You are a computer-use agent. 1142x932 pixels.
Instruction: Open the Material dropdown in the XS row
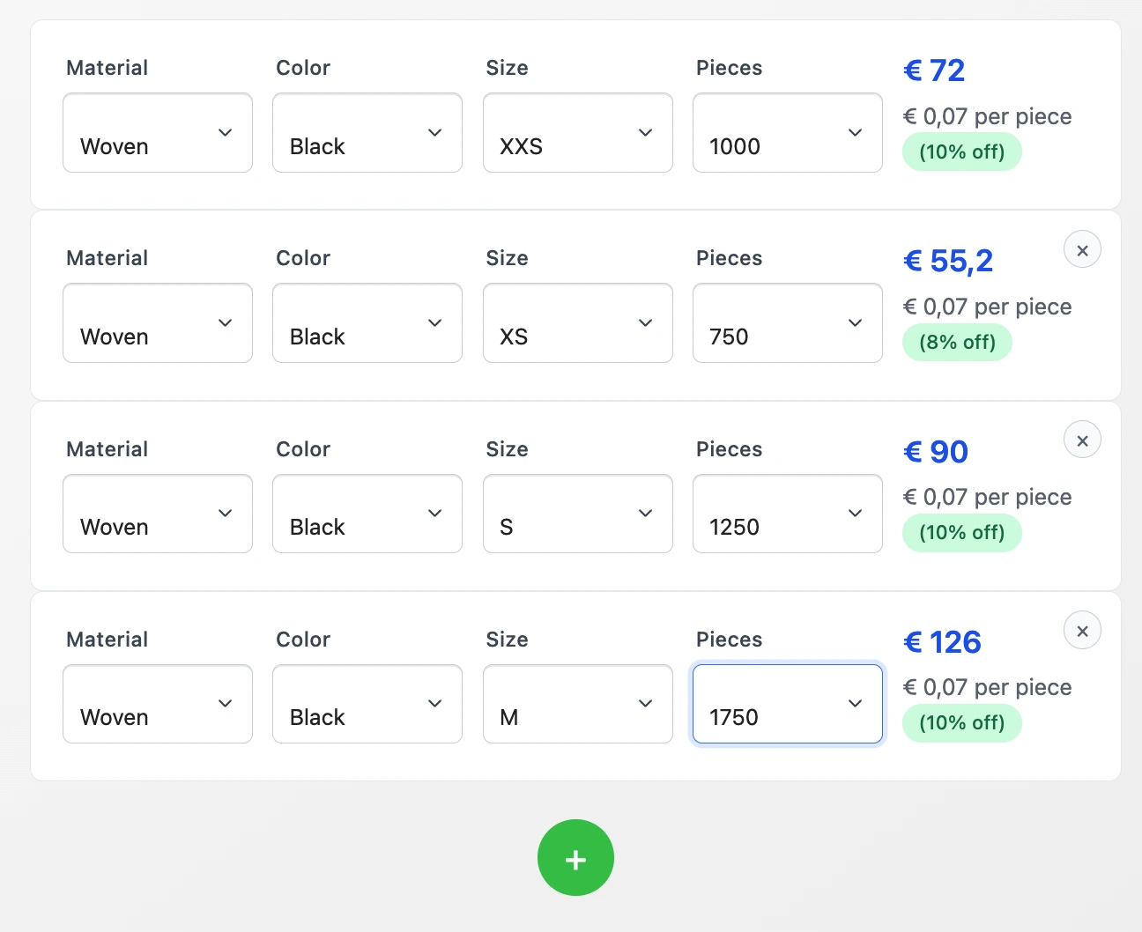pyautogui.click(x=158, y=323)
